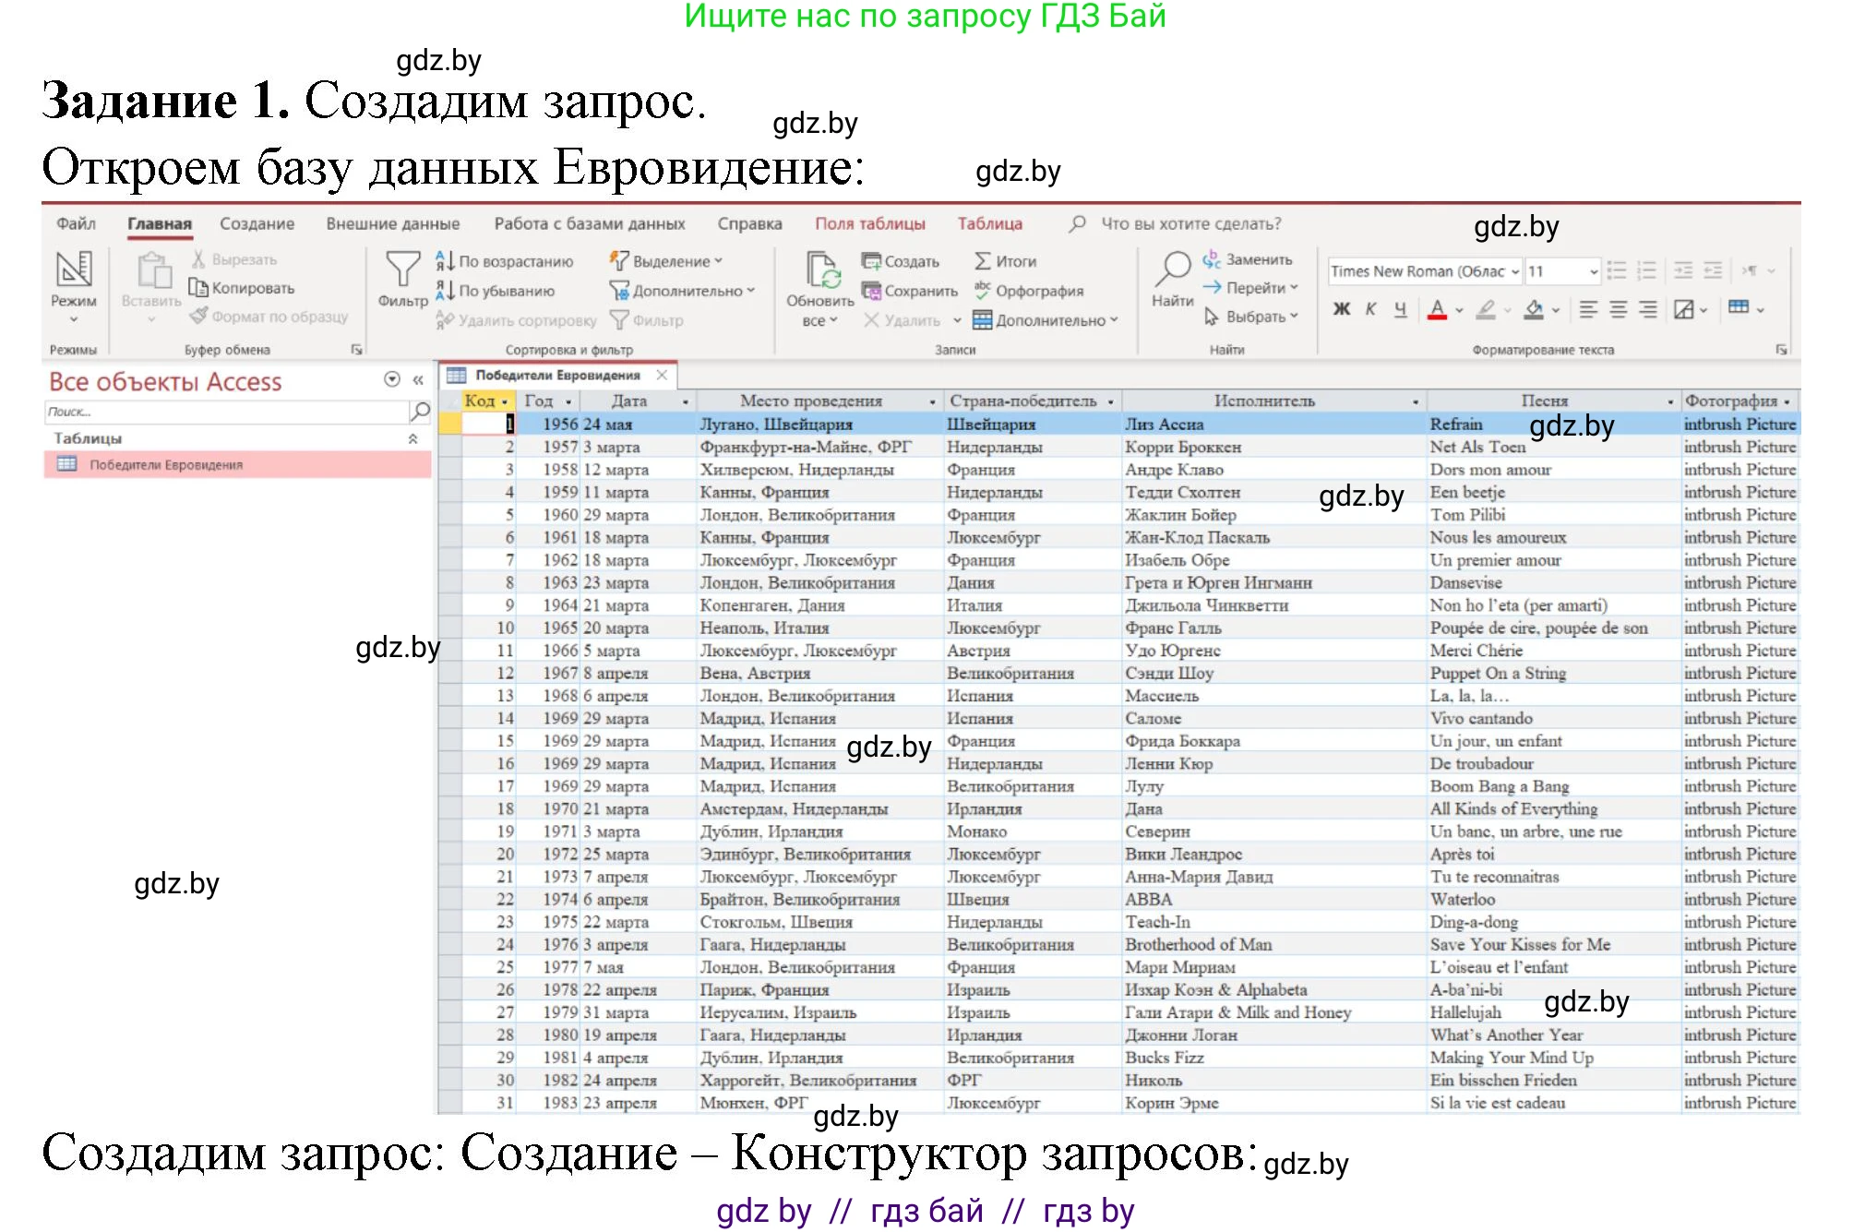Open the Times New Roman font dropdown
Viewport: 1853px width, 1232px height.
click(x=1516, y=271)
